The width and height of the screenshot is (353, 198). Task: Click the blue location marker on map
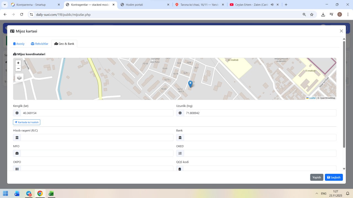(190, 84)
